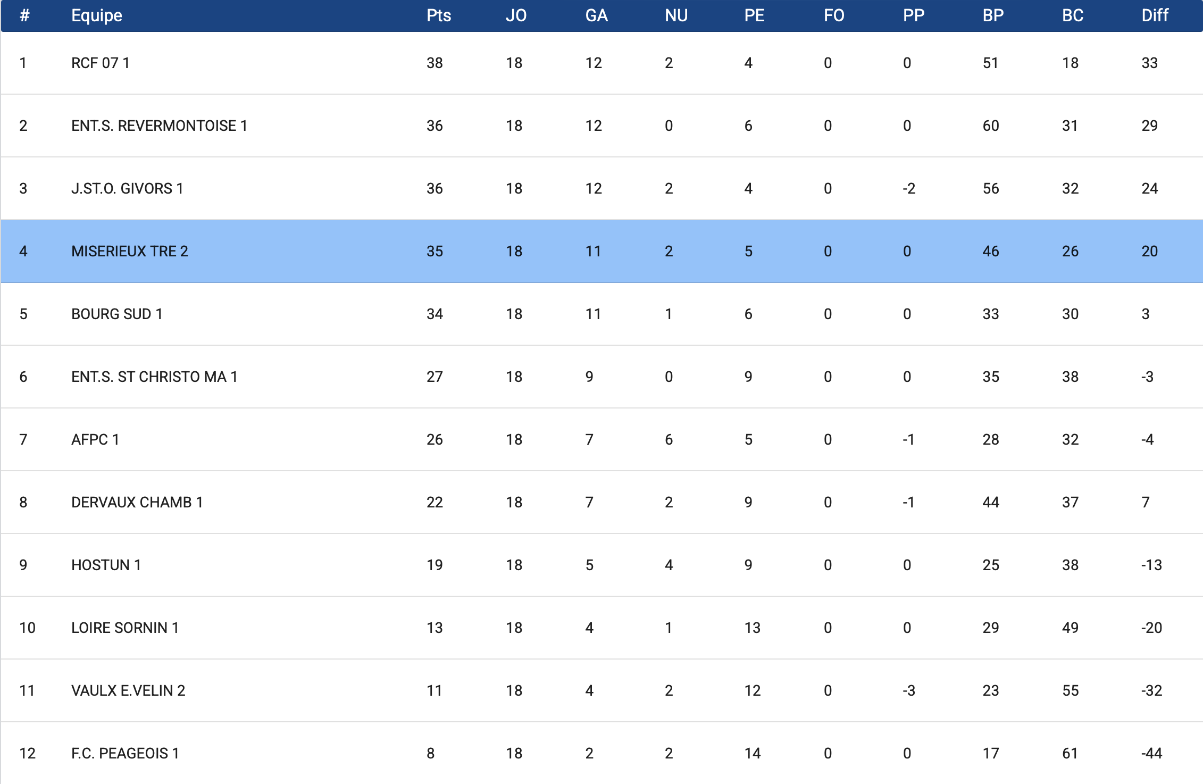1203x784 pixels.
Task: Click the BP column header
Action: coord(993,15)
